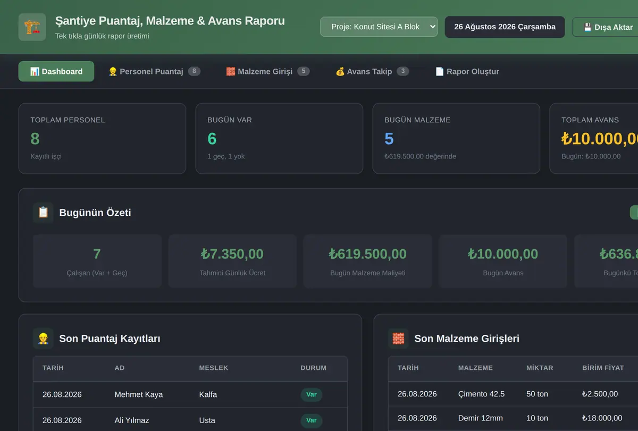The image size is (638, 431).
Task: Click the Mehmet Kaya name cell
Action: (x=139, y=394)
